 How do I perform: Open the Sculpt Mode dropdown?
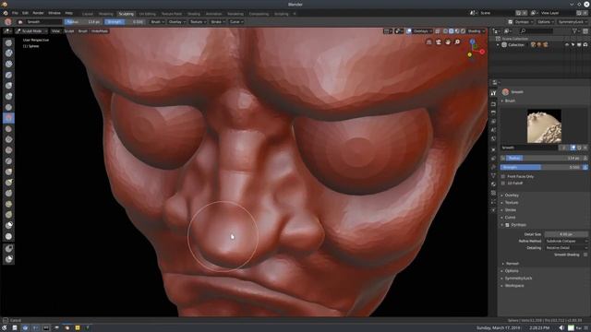(x=31, y=31)
